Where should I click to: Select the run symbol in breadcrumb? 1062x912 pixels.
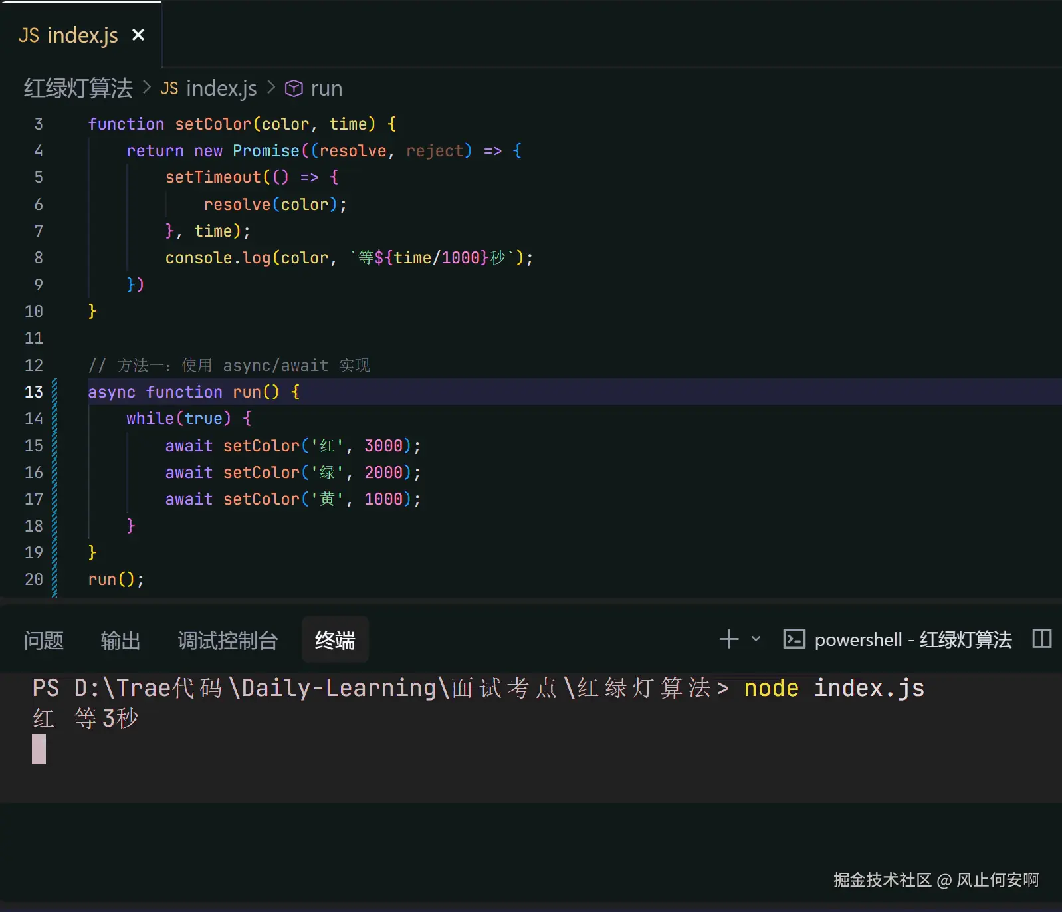[x=326, y=88]
